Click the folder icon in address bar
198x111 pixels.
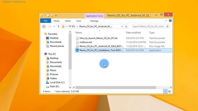tap(63, 27)
